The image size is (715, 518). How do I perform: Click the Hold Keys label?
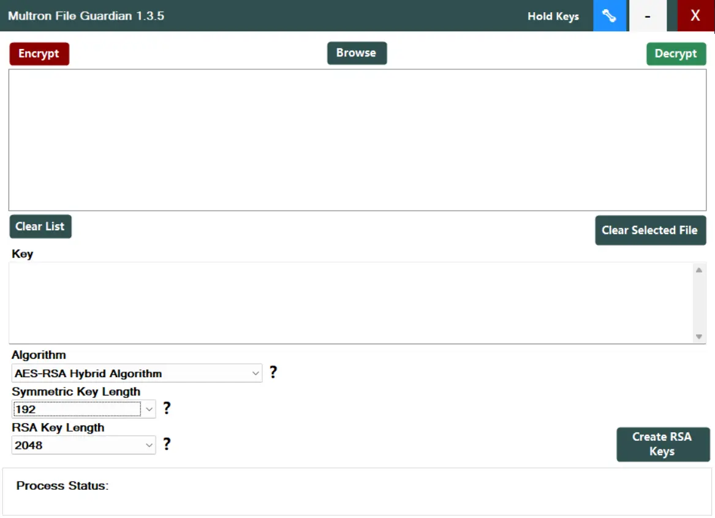553,17
